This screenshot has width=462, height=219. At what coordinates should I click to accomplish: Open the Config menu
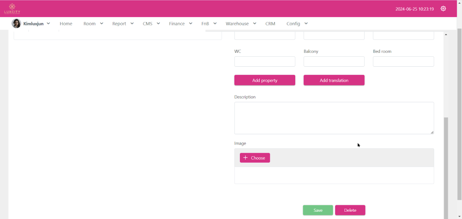point(297,23)
